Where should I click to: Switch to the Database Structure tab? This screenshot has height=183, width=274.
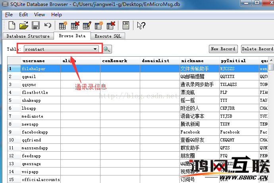(x=28, y=36)
